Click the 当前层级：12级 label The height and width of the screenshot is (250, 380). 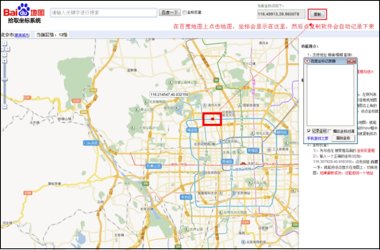point(52,35)
